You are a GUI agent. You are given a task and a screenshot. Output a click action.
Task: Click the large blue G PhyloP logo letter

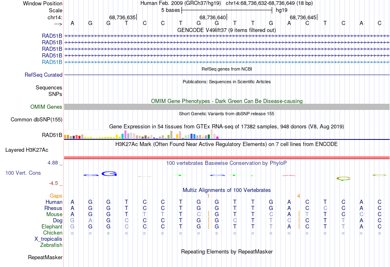coord(109,174)
